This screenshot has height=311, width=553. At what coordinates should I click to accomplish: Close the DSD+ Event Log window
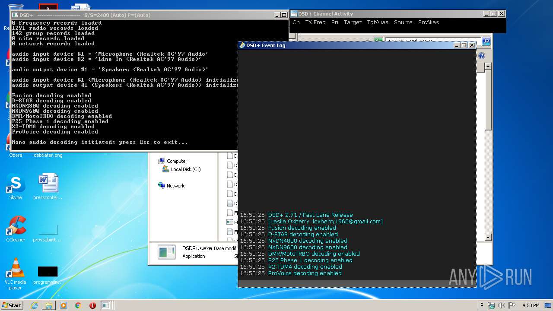tap(472, 45)
